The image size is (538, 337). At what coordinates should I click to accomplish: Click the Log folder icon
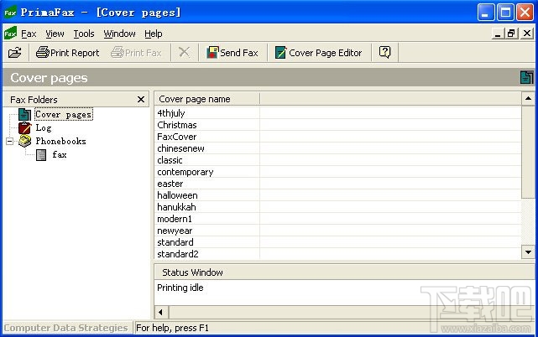pyautogui.click(x=24, y=128)
